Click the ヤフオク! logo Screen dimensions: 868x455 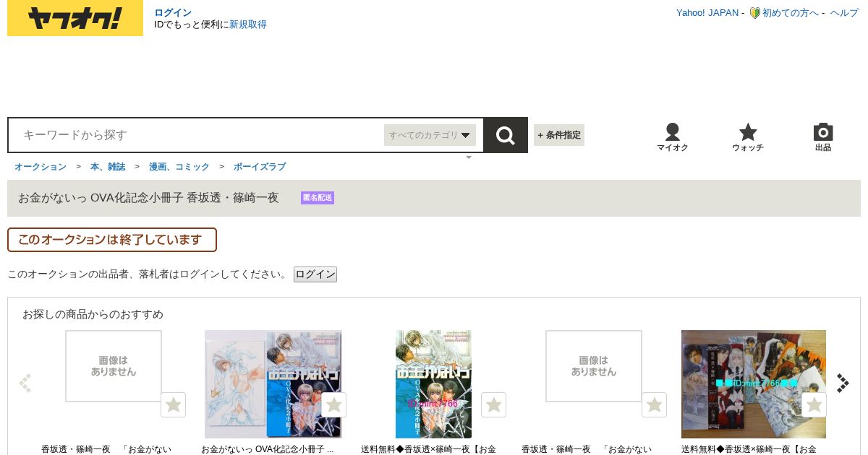75,18
